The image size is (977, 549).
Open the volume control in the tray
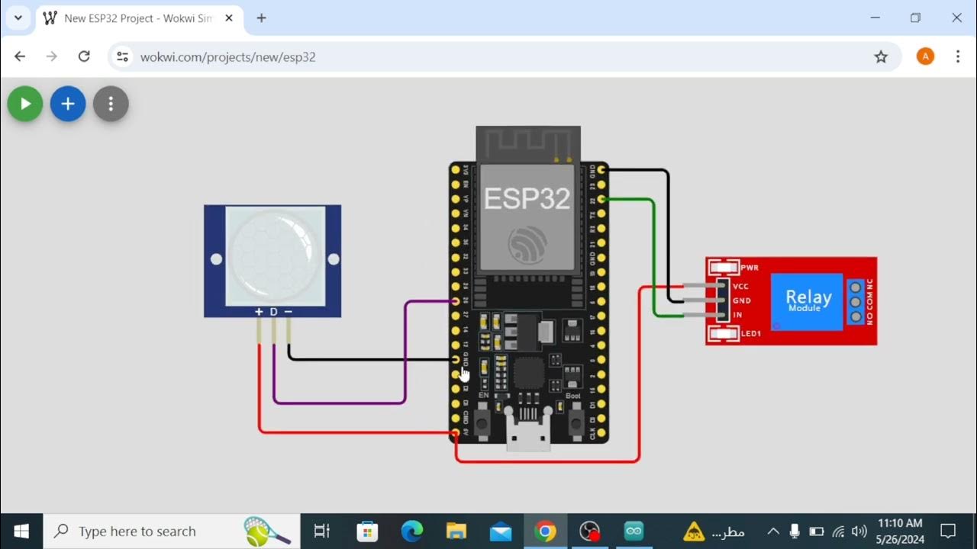tap(859, 531)
